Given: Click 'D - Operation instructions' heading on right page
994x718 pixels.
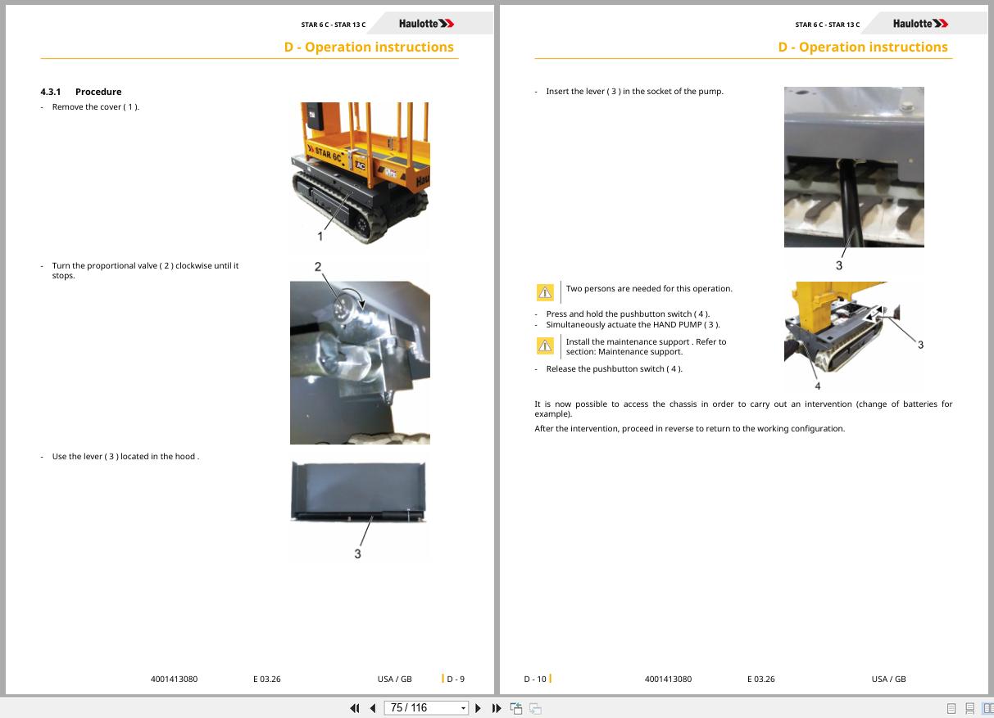Looking at the screenshot, I should pyautogui.click(x=863, y=47).
